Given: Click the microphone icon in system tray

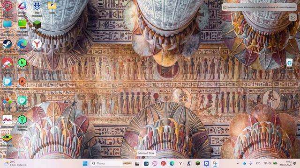Looking at the screenshot, I should coord(250,163).
